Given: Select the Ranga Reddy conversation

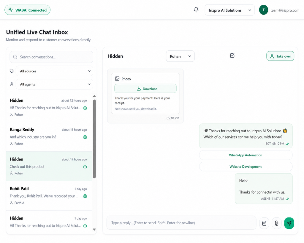Looking at the screenshot, I should point(49,136).
